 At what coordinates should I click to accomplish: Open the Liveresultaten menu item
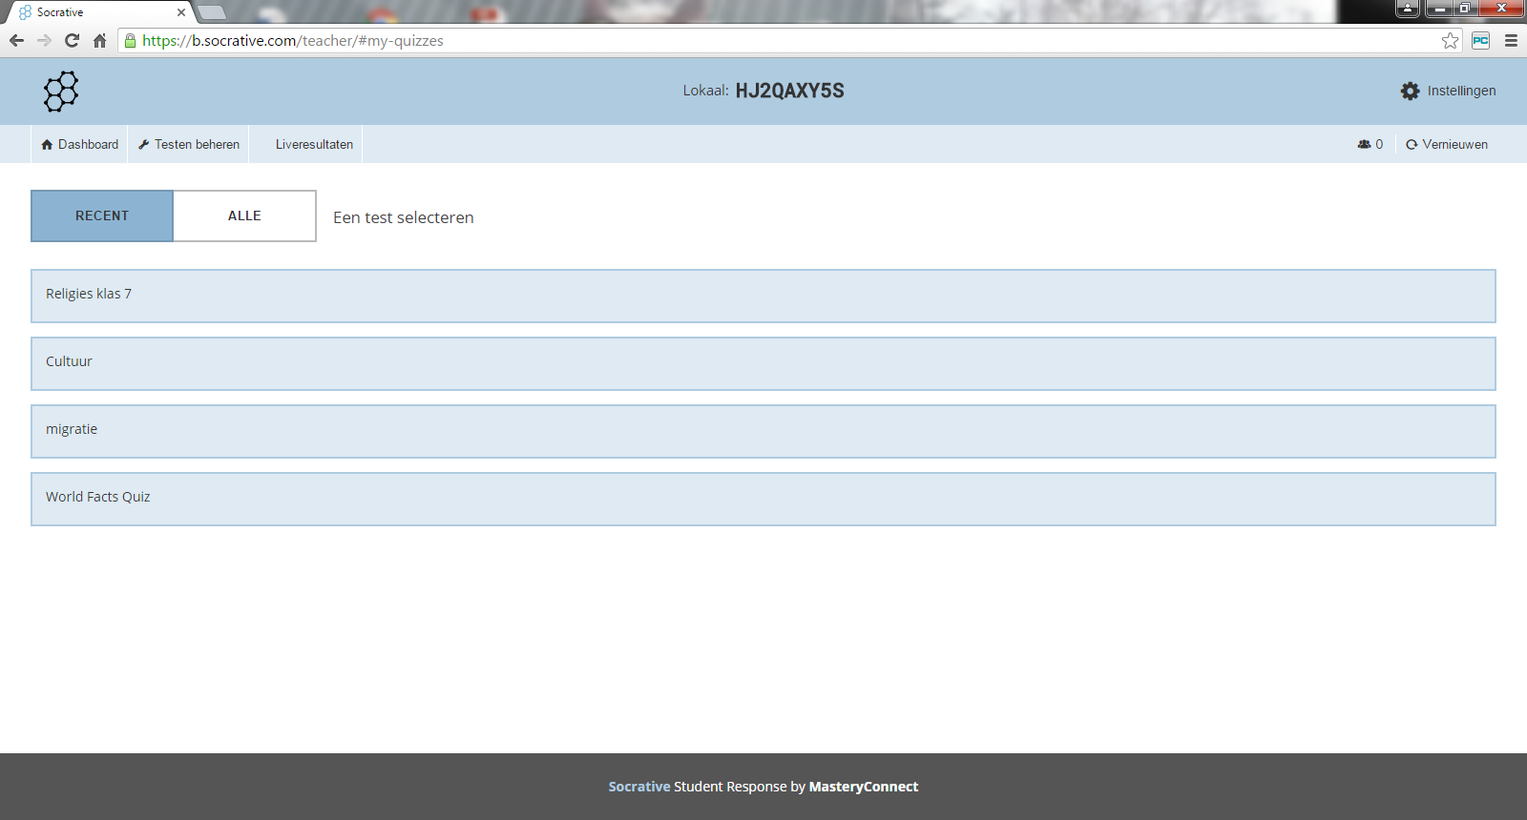coord(314,145)
